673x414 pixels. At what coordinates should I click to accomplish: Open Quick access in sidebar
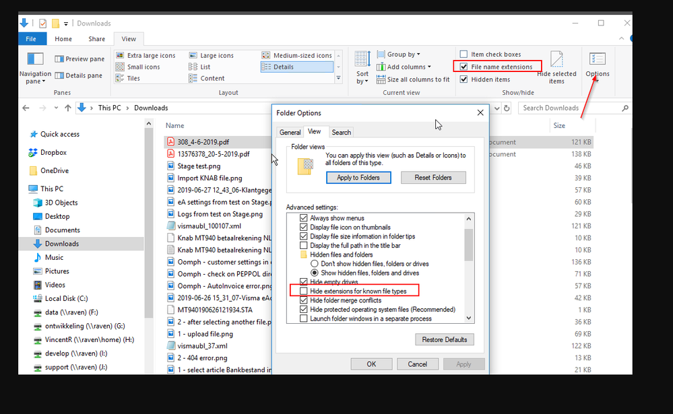coord(54,134)
